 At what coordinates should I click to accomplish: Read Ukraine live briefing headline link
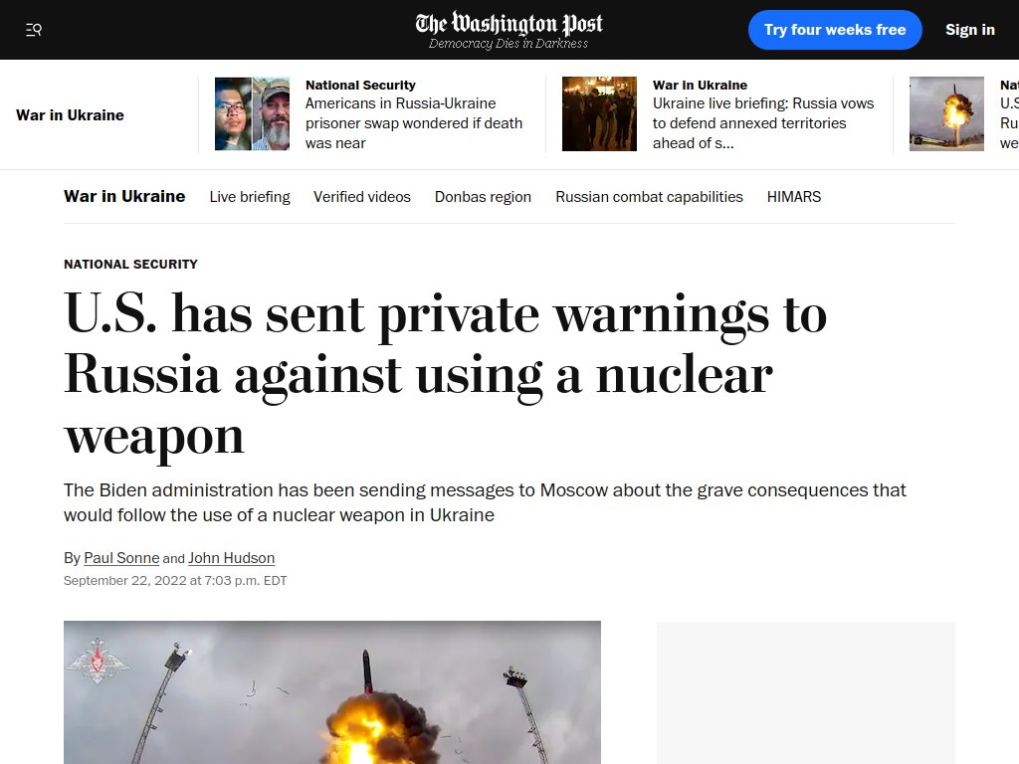click(763, 123)
